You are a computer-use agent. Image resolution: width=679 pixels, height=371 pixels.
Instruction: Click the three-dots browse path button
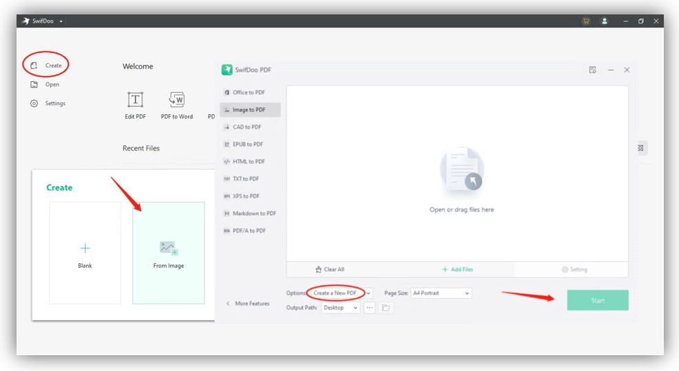pyautogui.click(x=369, y=308)
